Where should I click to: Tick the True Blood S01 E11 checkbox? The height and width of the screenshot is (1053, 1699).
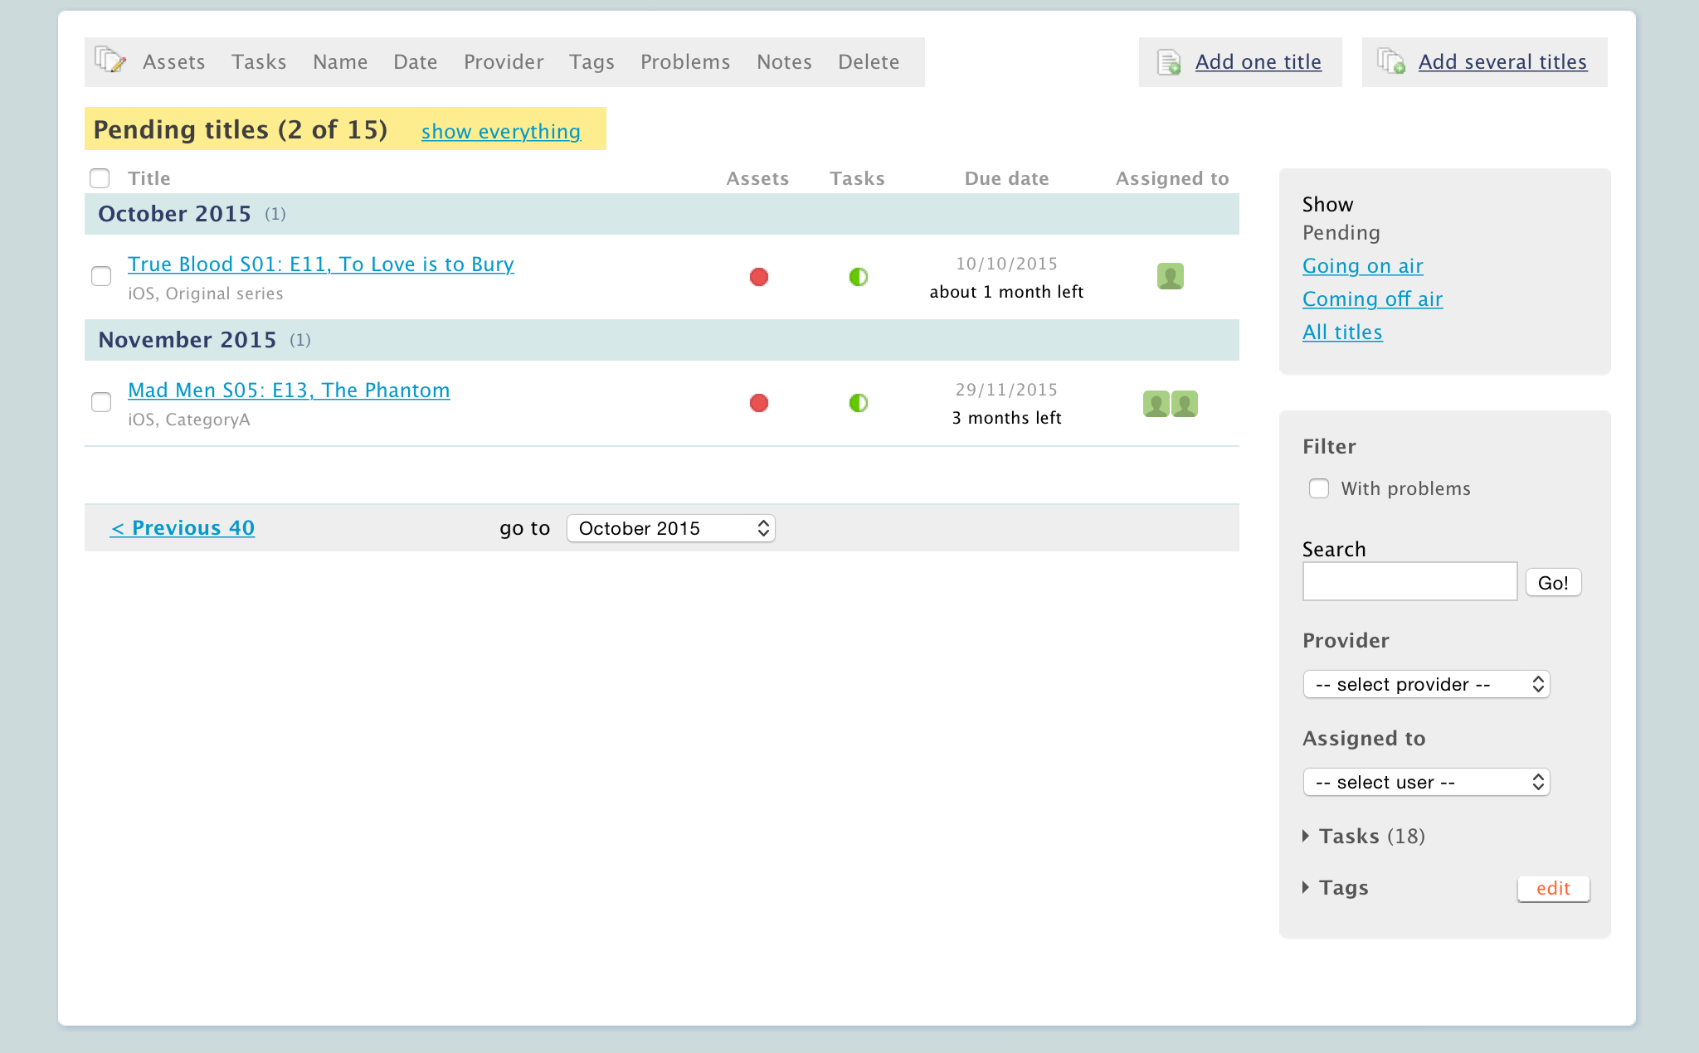[x=101, y=276]
